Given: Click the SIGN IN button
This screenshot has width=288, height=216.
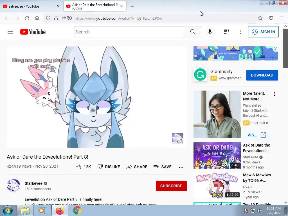Looking at the screenshot, I should pyautogui.click(x=263, y=32).
